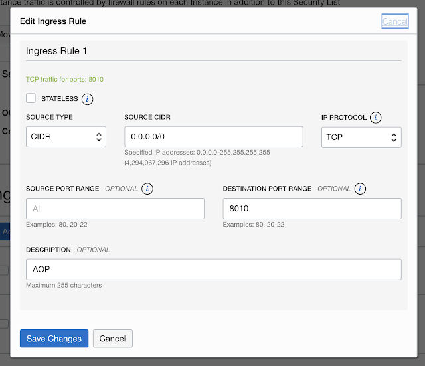Image resolution: width=425 pixels, height=366 pixels.
Task: Click the Cancel link in the dialog header
Action: (x=394, y=21)
